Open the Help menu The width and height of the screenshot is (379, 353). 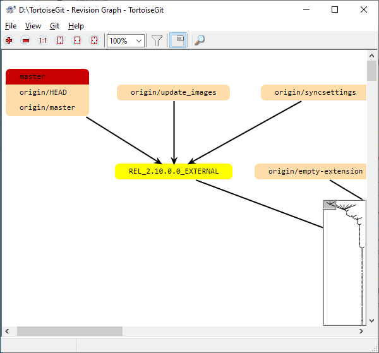76,26
